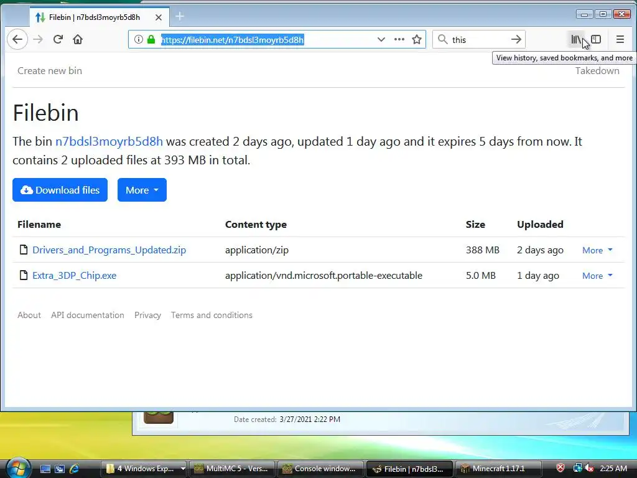Open the Privacy footer link
This screenshot has height=478, width=637.
click(x=147, y=315)
